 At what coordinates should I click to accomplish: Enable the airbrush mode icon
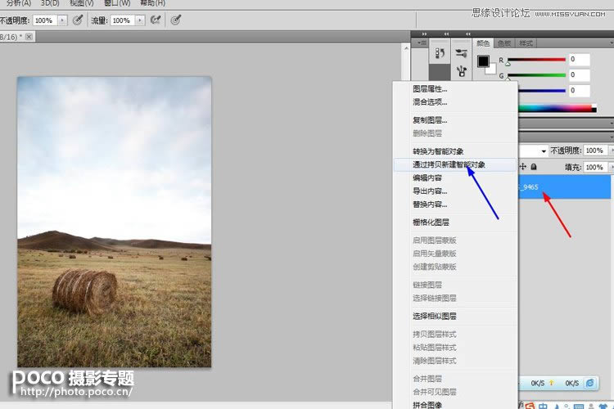tap(154, 20)
